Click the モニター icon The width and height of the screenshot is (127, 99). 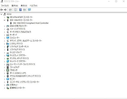click(8, 79)
